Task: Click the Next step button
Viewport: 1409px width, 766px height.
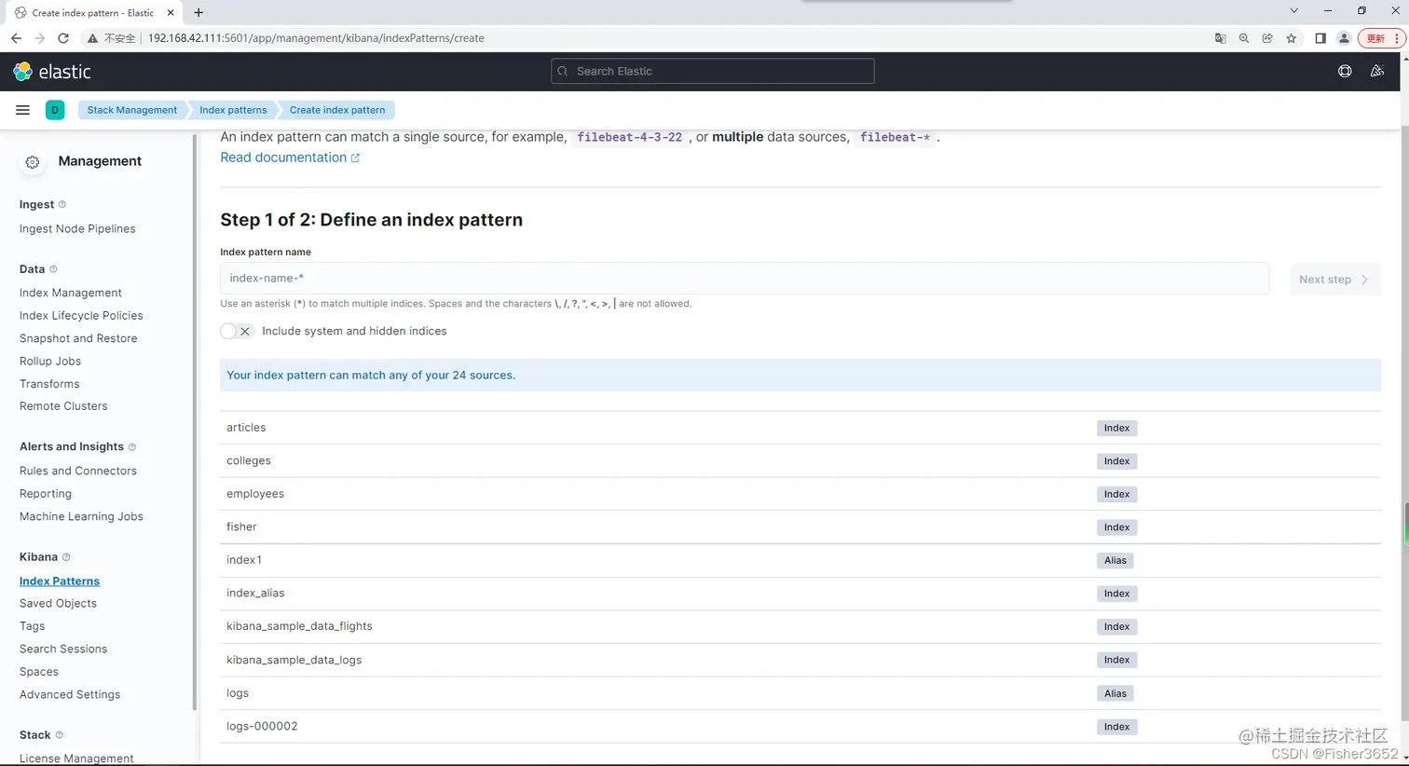Action: tap(1334, 280)
